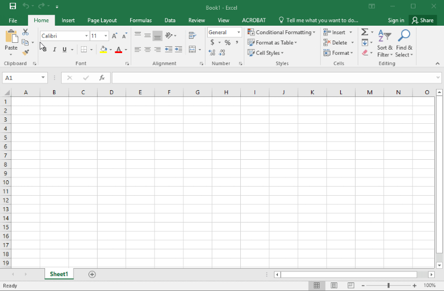Click yellow Fill Color swatch button
The width and height of the screenshot is (444, 291).
coord(104,50)
